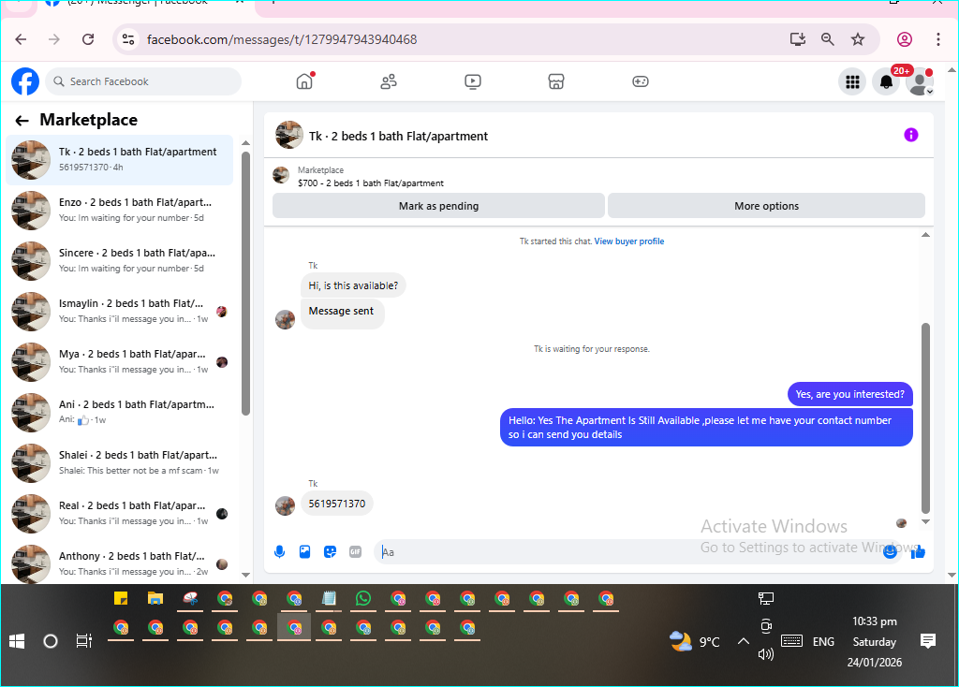Reload the page
This screenshot has height=687, width=959.
(x=88, y=39)
